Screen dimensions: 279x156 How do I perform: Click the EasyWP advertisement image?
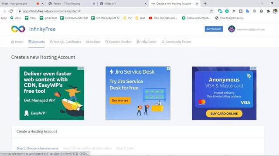click(52, 93)
